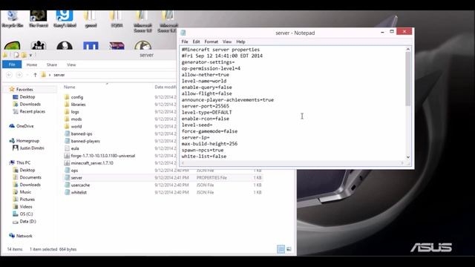The height and width of the screenshot is (267, 475).
Task: Click the new folder quick access icon
Action: tap(24, 55)
